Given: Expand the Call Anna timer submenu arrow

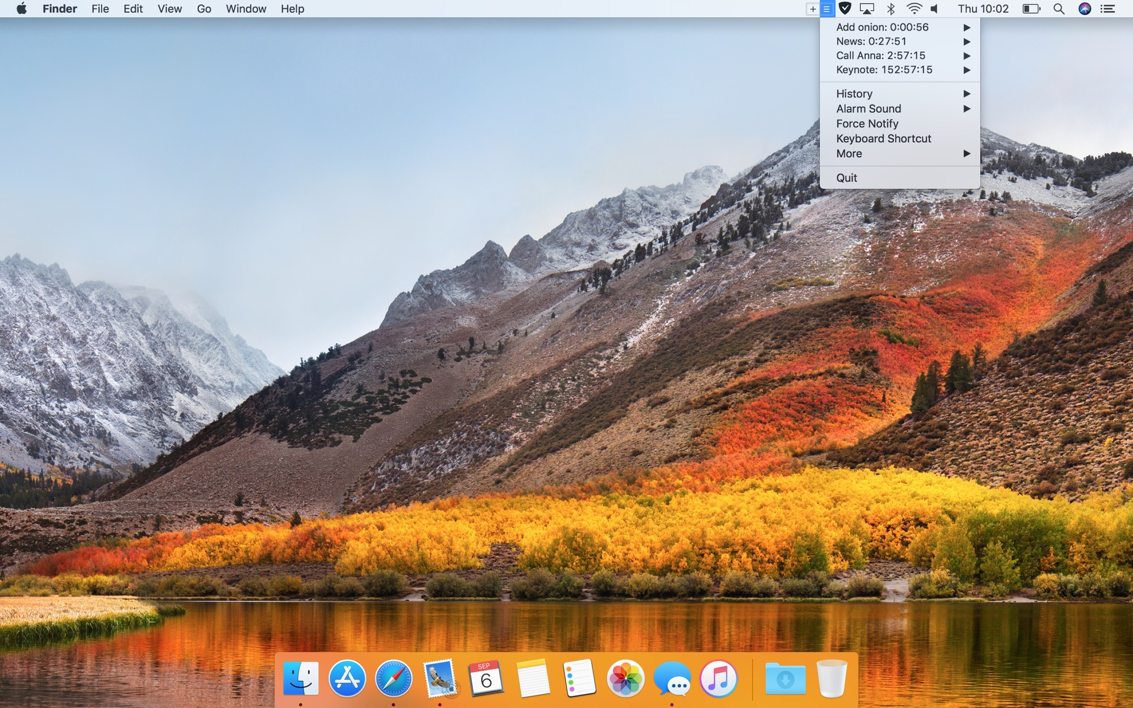Looking at the screenshot, I should (x=967, y=55).
